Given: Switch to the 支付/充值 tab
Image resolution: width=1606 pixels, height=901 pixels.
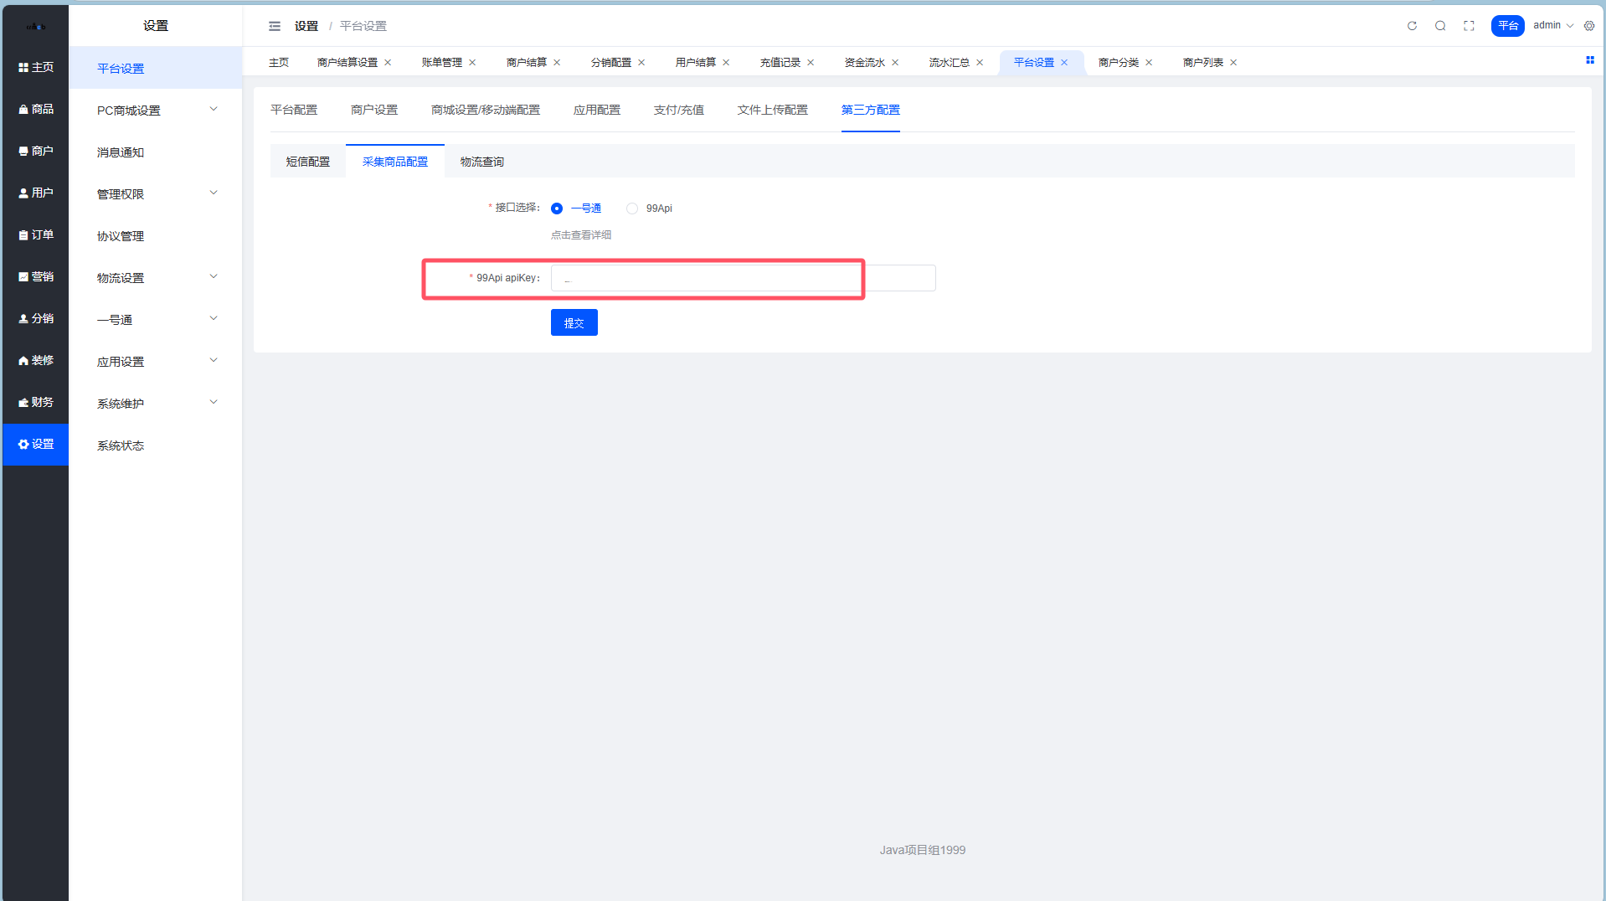Looking at the screenshot, I should tap(678, 110).
